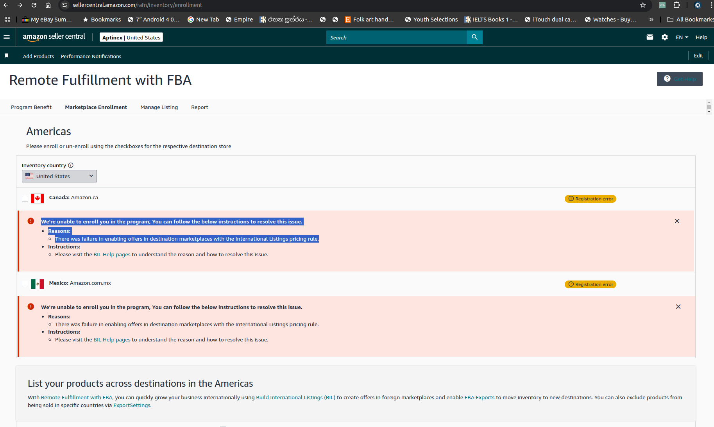
Task: Open the iTouch dual ca bookmark
Action: (550, 19)
